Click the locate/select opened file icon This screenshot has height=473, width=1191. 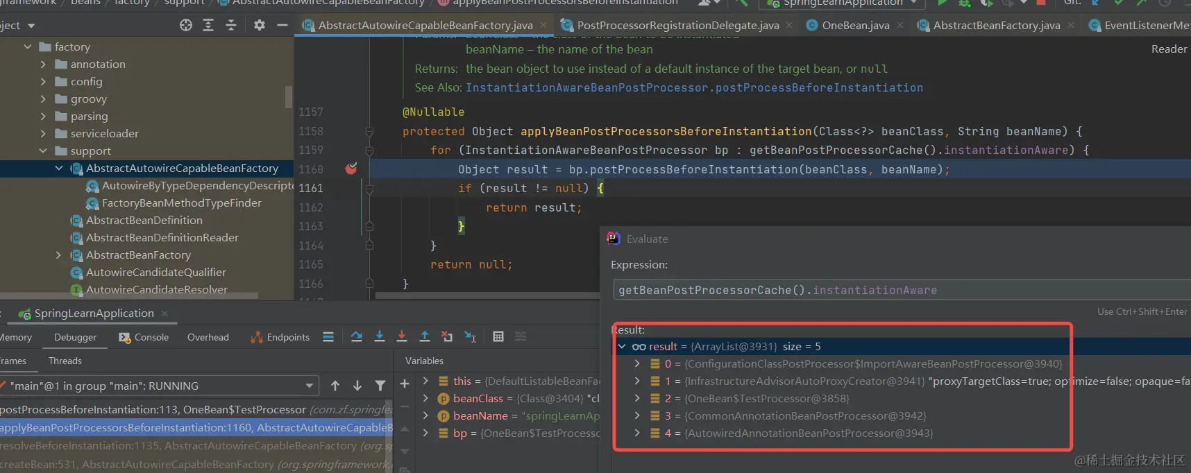(185, 25)
